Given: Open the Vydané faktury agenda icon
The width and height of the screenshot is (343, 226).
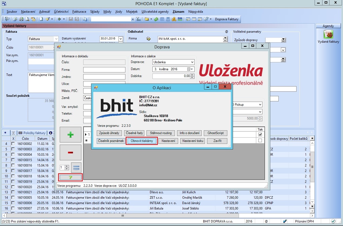Looking at the screenshot, I should tap(328, 34).
